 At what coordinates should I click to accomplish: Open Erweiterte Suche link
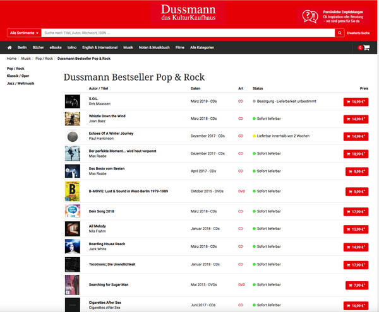358,33
